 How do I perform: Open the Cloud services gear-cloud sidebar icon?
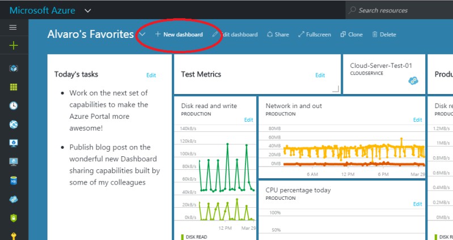[14, 199]
